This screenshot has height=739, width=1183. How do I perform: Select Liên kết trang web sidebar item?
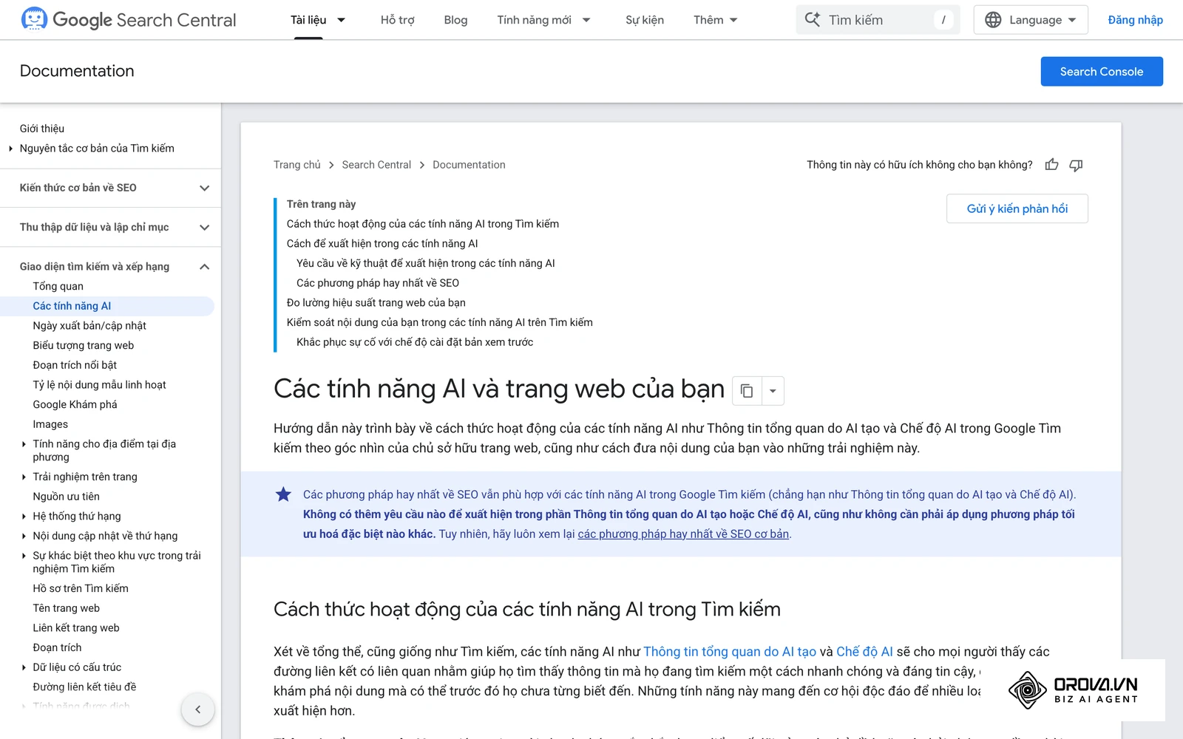[x=76, y=628]
